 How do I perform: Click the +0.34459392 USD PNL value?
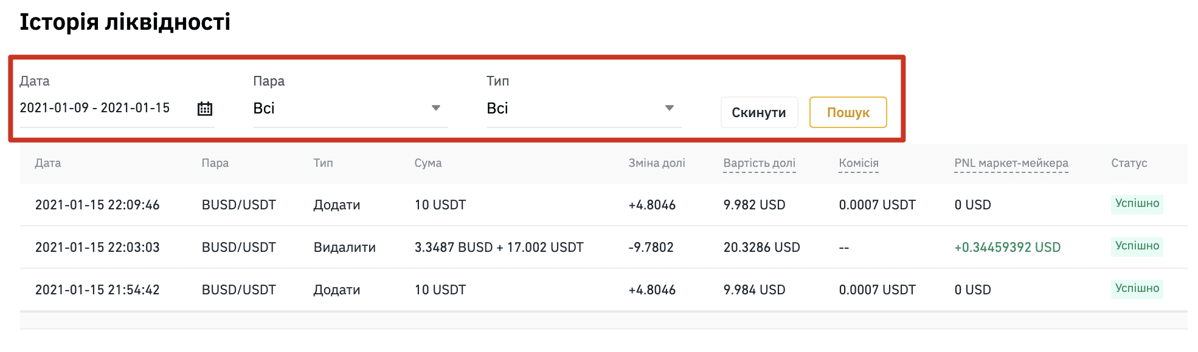(x=1007, y=248)
